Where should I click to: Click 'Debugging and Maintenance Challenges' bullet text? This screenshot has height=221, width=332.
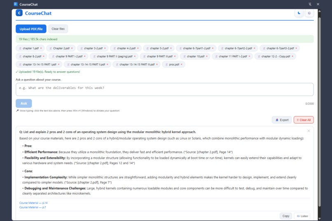pos(165,191)
